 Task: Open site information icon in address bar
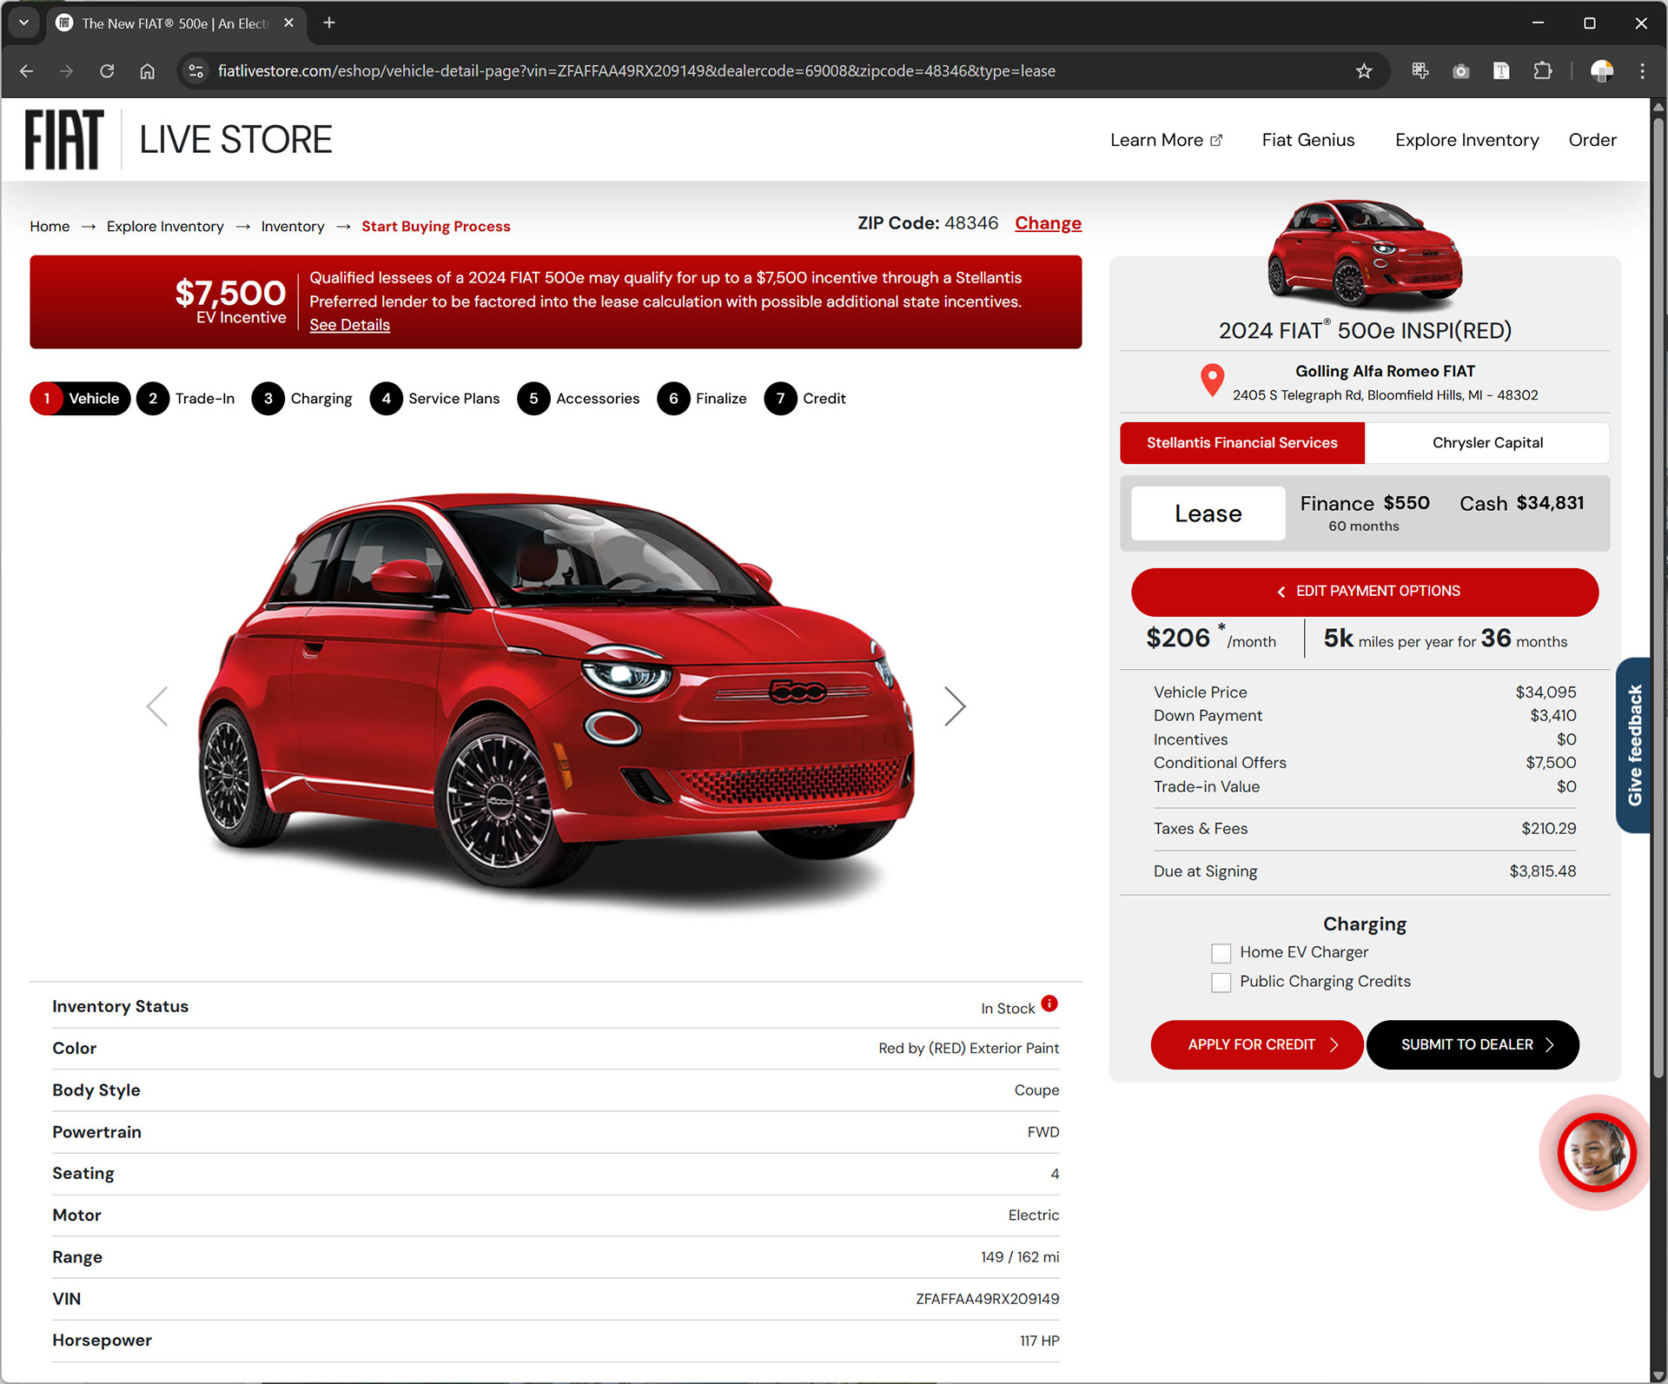196,71
